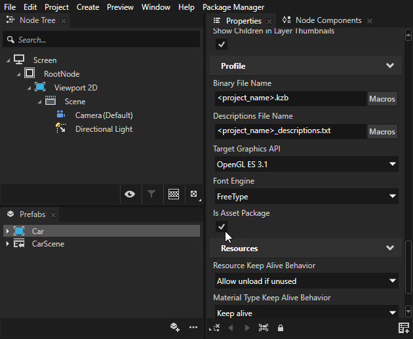Select the Prefabs tab
Screen dimensions: 413x339
(x=32, y=214)
